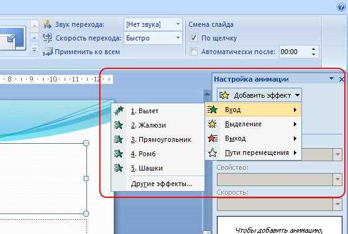Choose the 5. Шашки entrance effect
This screenshot has width=348, height=234.
coord(158,168)
